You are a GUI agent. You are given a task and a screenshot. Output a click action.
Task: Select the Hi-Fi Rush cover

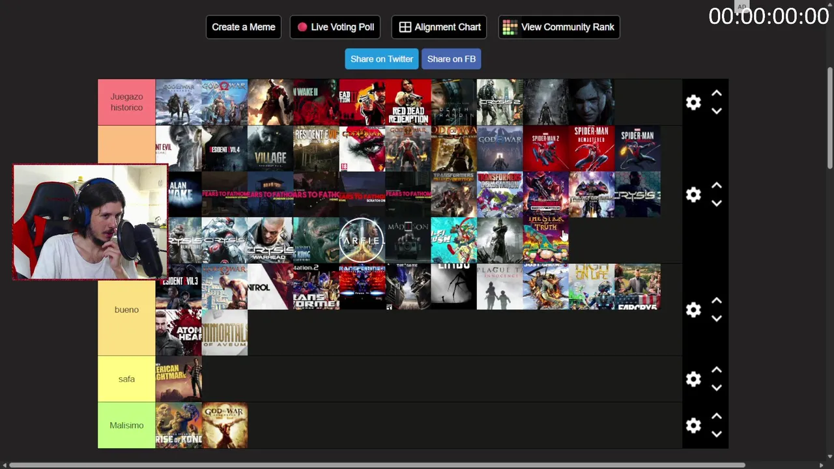pos(453,240)
